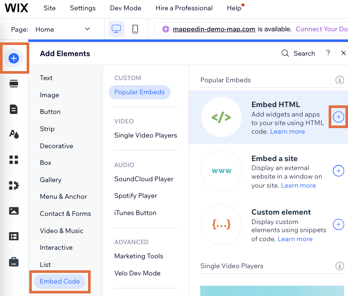
Task: Open the Home page selector dropdown
Action: (x=87, y=29)
